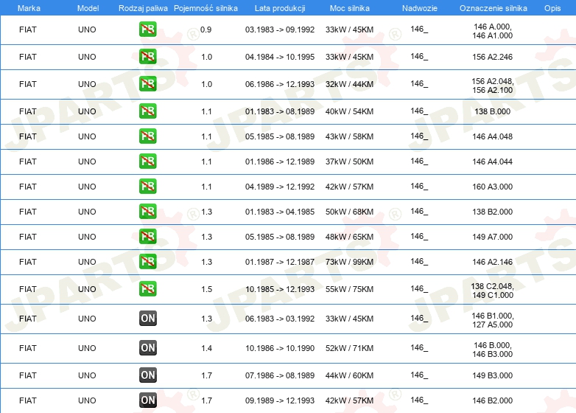This screenshot has height=413, width=576.
Task: Select the 0.9 engine capacity cell
Action: pyautogui.click(x=206, y=29)
